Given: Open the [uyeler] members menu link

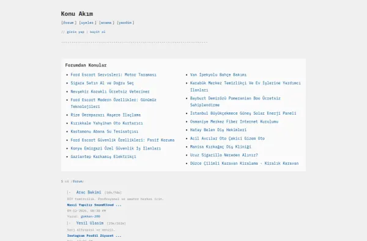Looking at the screenshot, I should pyautogui.click(x=87, y=23).
